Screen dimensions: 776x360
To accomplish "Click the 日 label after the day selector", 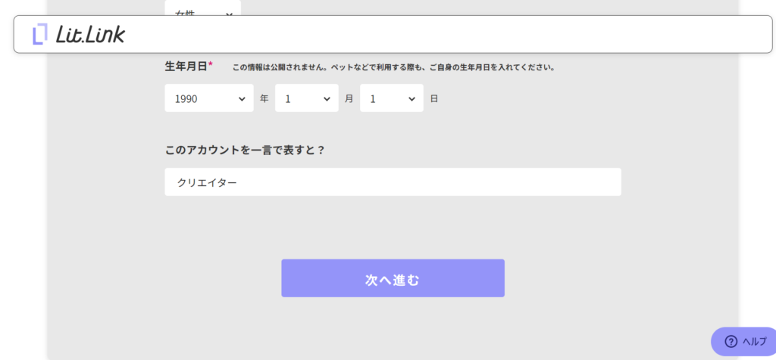I will tap(434, 98).
